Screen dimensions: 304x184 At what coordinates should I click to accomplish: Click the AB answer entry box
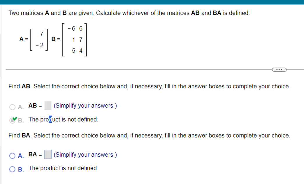point(48,105)
